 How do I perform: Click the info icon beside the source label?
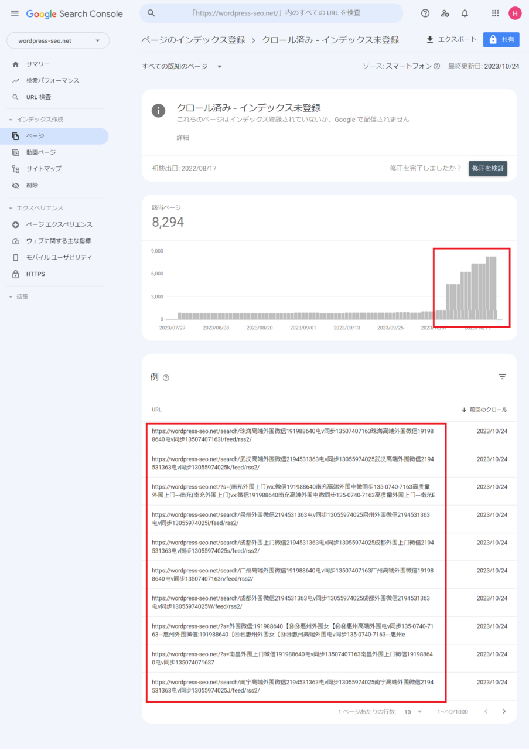436,66
